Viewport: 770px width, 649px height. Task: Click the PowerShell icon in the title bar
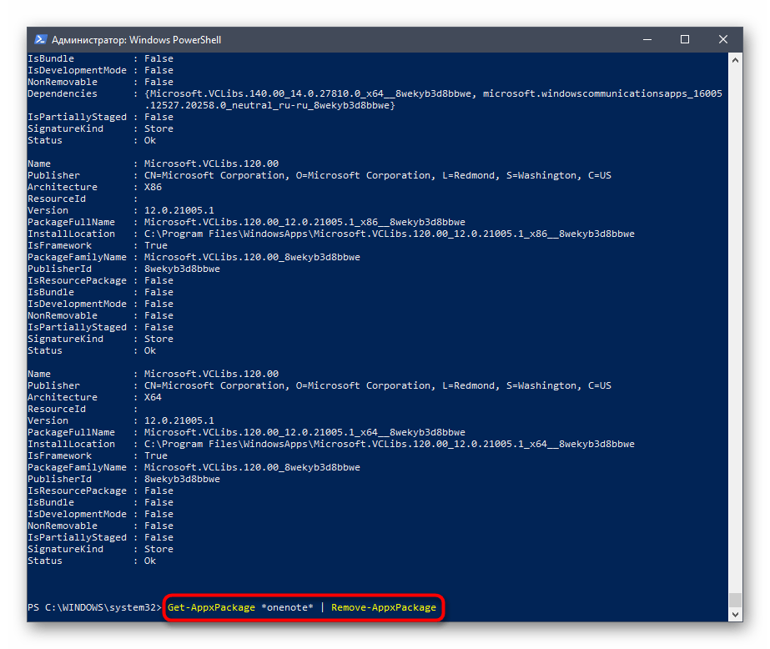click(x=40, y=39)
